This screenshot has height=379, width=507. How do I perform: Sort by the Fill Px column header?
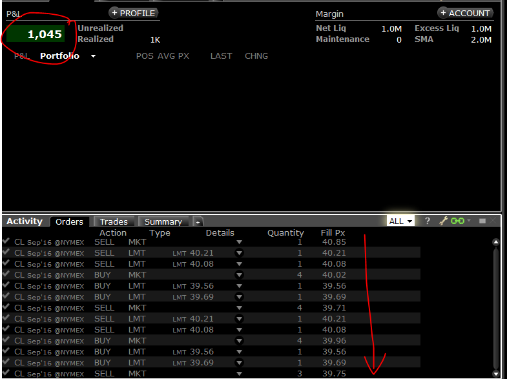click(x=333, y=232)
